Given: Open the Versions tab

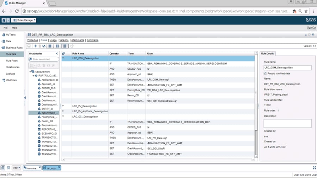Looking at the screenshot, I should click(64, 40).
